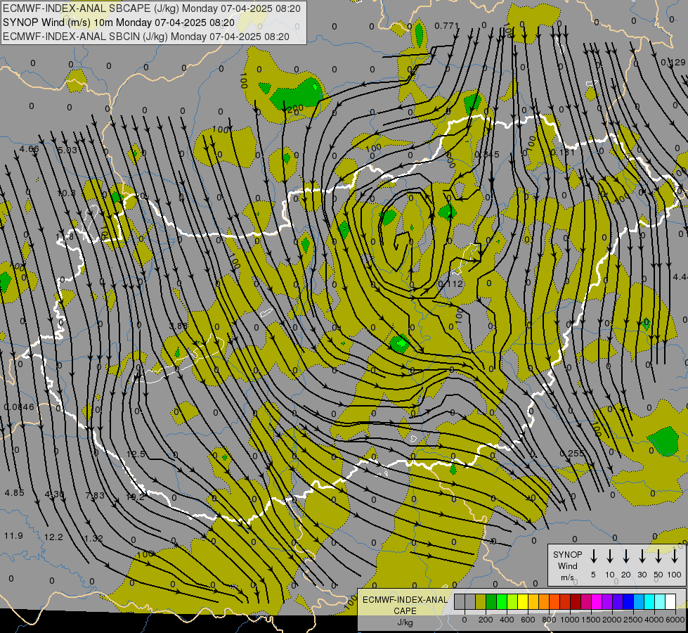This screenshot has width=688, height=633.
Task: Click the 2000 tick on CAPE scale
Action: pos(612,620)
